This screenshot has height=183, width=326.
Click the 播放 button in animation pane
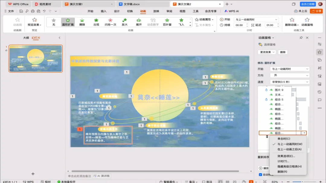pos(264,168)
